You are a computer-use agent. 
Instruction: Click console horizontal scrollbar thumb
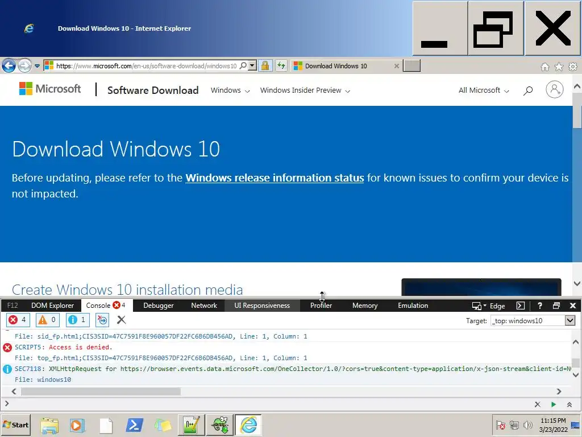(x=101, y=391)
